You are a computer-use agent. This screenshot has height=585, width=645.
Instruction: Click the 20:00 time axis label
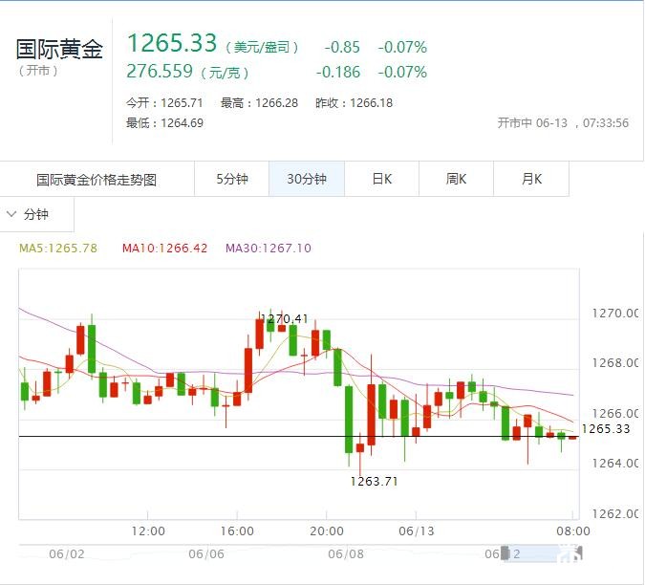[327, 531]
